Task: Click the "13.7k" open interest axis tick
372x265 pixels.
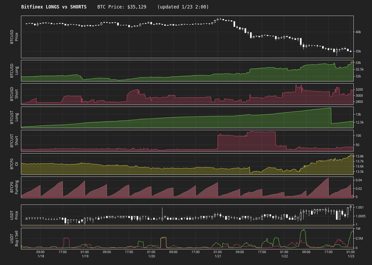Action: coord(360,161)
